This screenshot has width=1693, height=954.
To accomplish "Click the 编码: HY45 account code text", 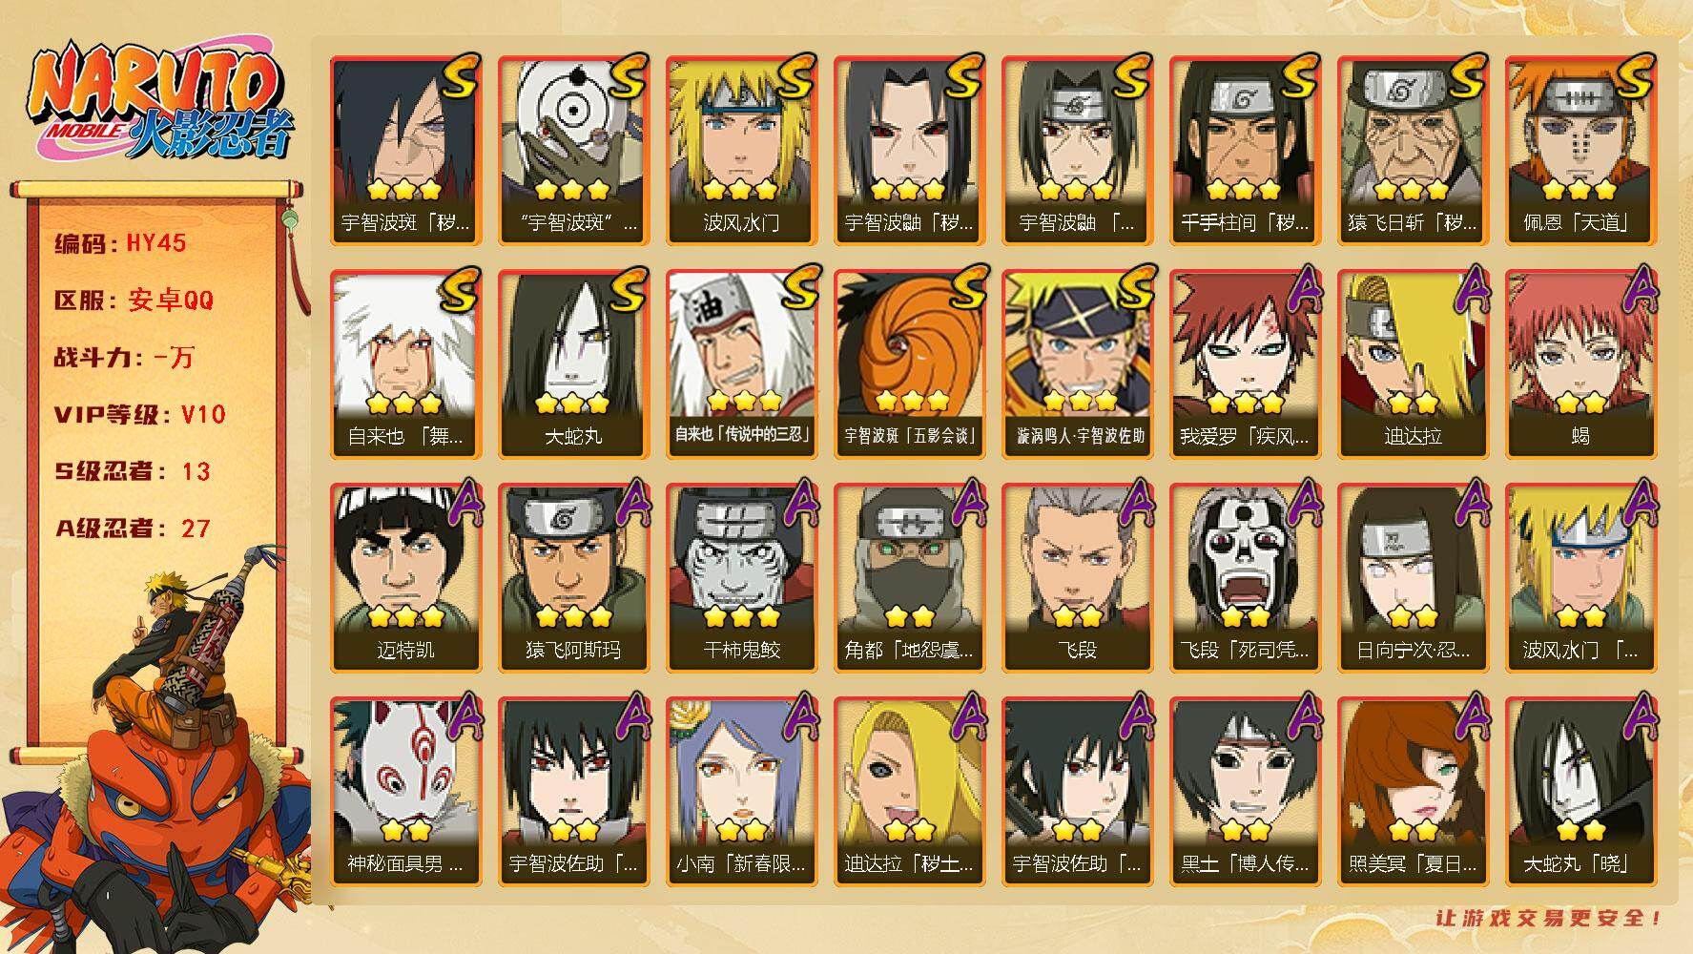I will 120,243.
